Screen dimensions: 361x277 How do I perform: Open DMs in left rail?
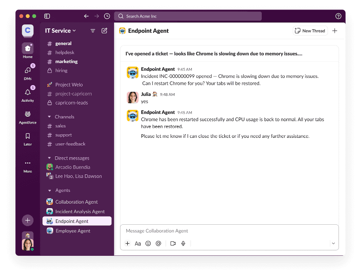28,73
